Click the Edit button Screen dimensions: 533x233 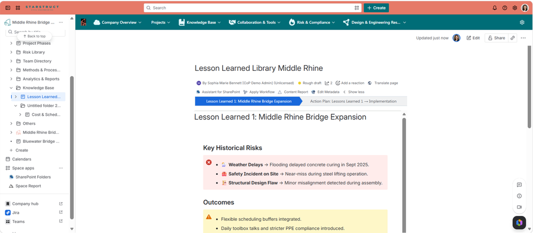click(473, 38)
